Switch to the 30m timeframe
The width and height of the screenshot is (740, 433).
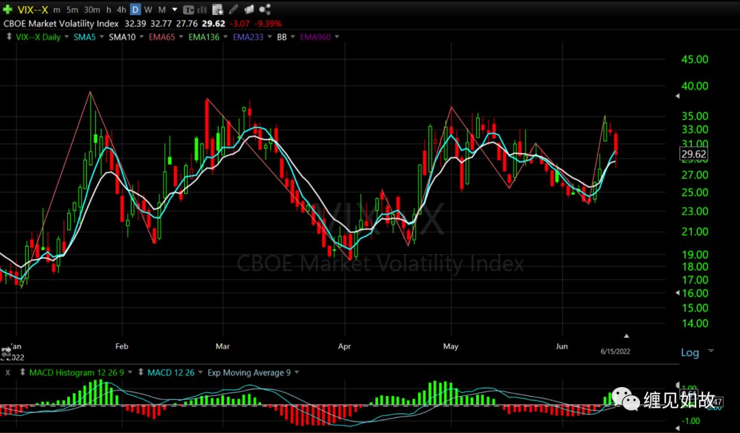click(x=92, y=10)
